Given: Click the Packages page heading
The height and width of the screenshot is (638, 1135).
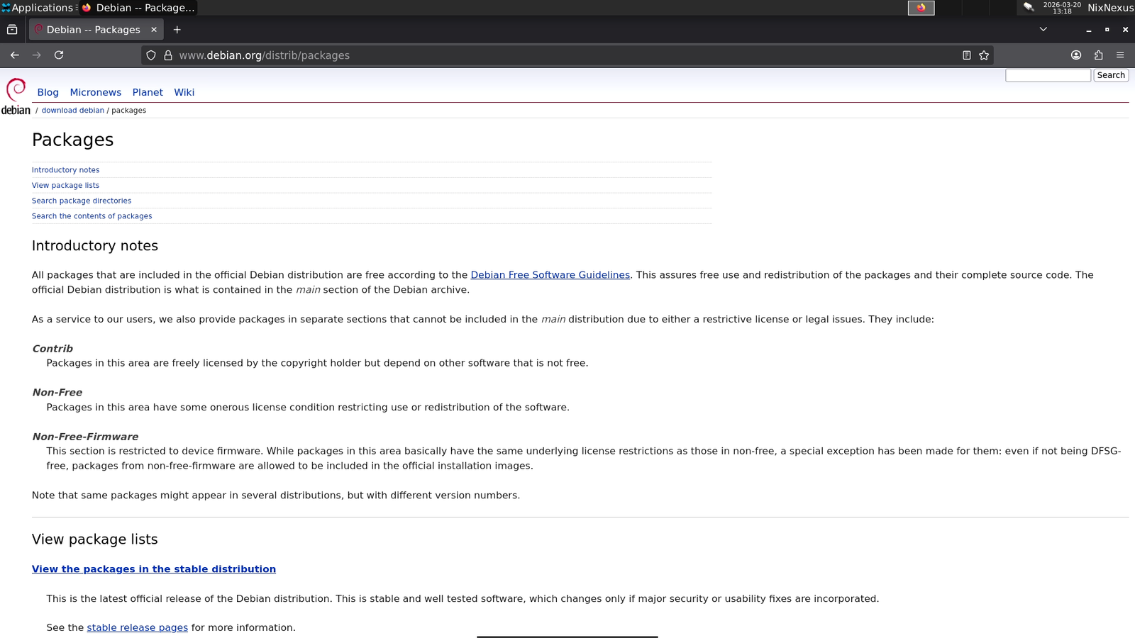Looking at the screenshot, I should [72, 140].
